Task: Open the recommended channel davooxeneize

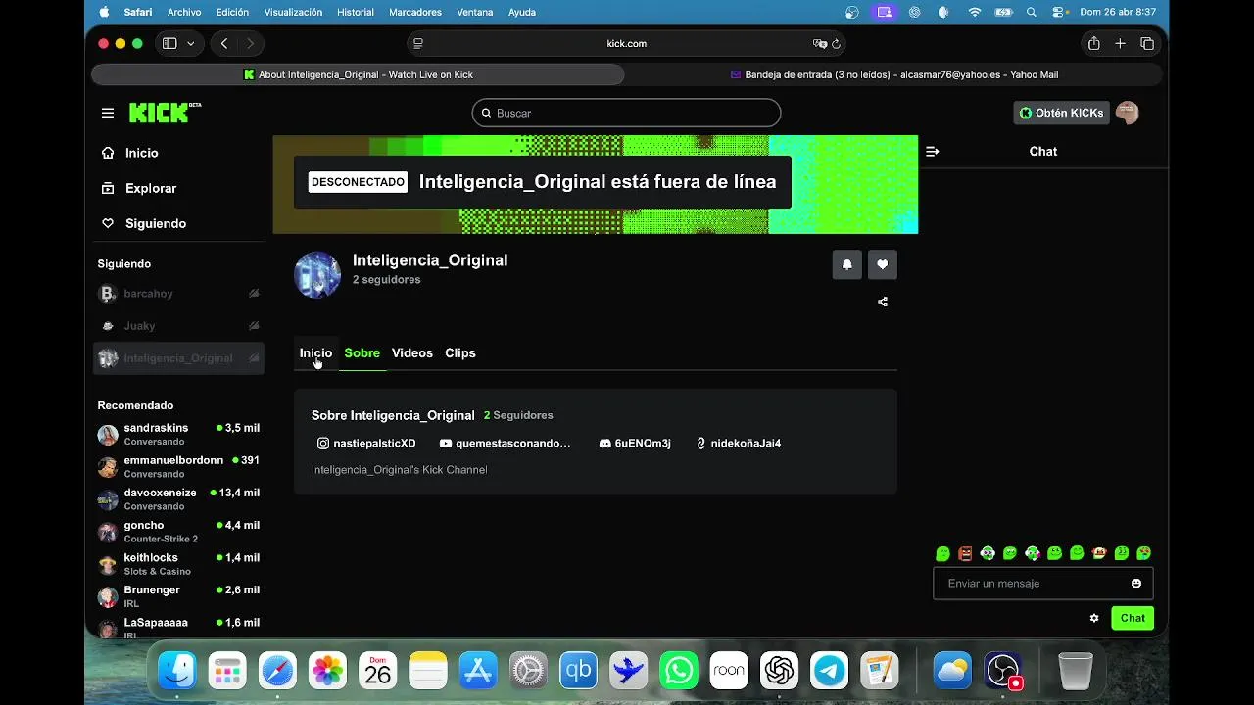Action: click(x=179, y=499)
